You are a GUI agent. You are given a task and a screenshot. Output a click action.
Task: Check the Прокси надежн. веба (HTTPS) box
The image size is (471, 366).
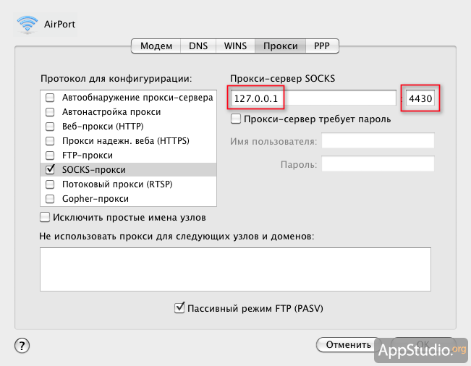(50, 141)
